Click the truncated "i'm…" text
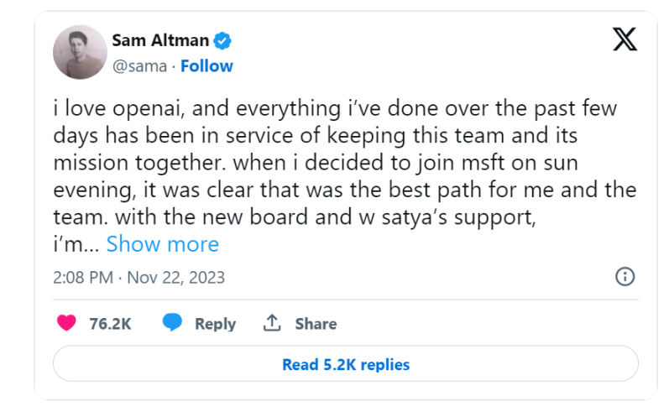This screenshot has height=417, width=669. [76, 244]
